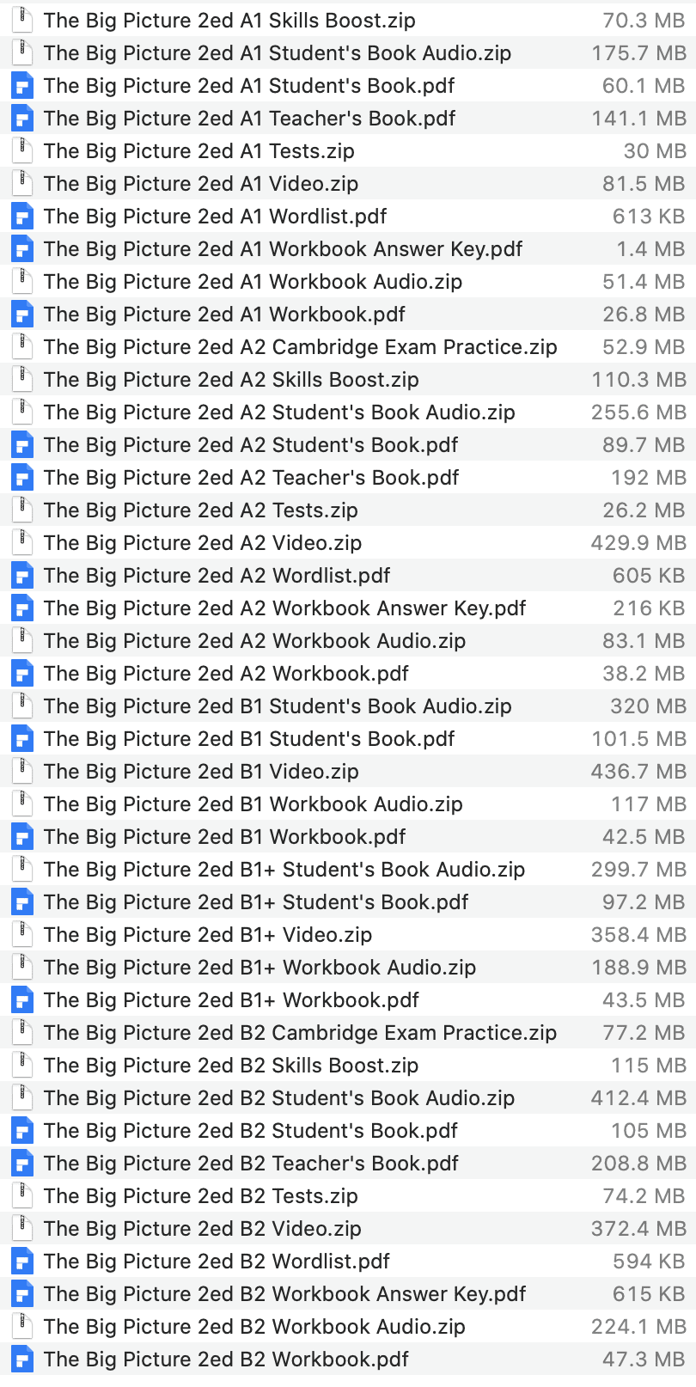Select the B1 Student's Book Audio.zip file
The height and width of the screenshot is (1387, 696).
point(278,706)
